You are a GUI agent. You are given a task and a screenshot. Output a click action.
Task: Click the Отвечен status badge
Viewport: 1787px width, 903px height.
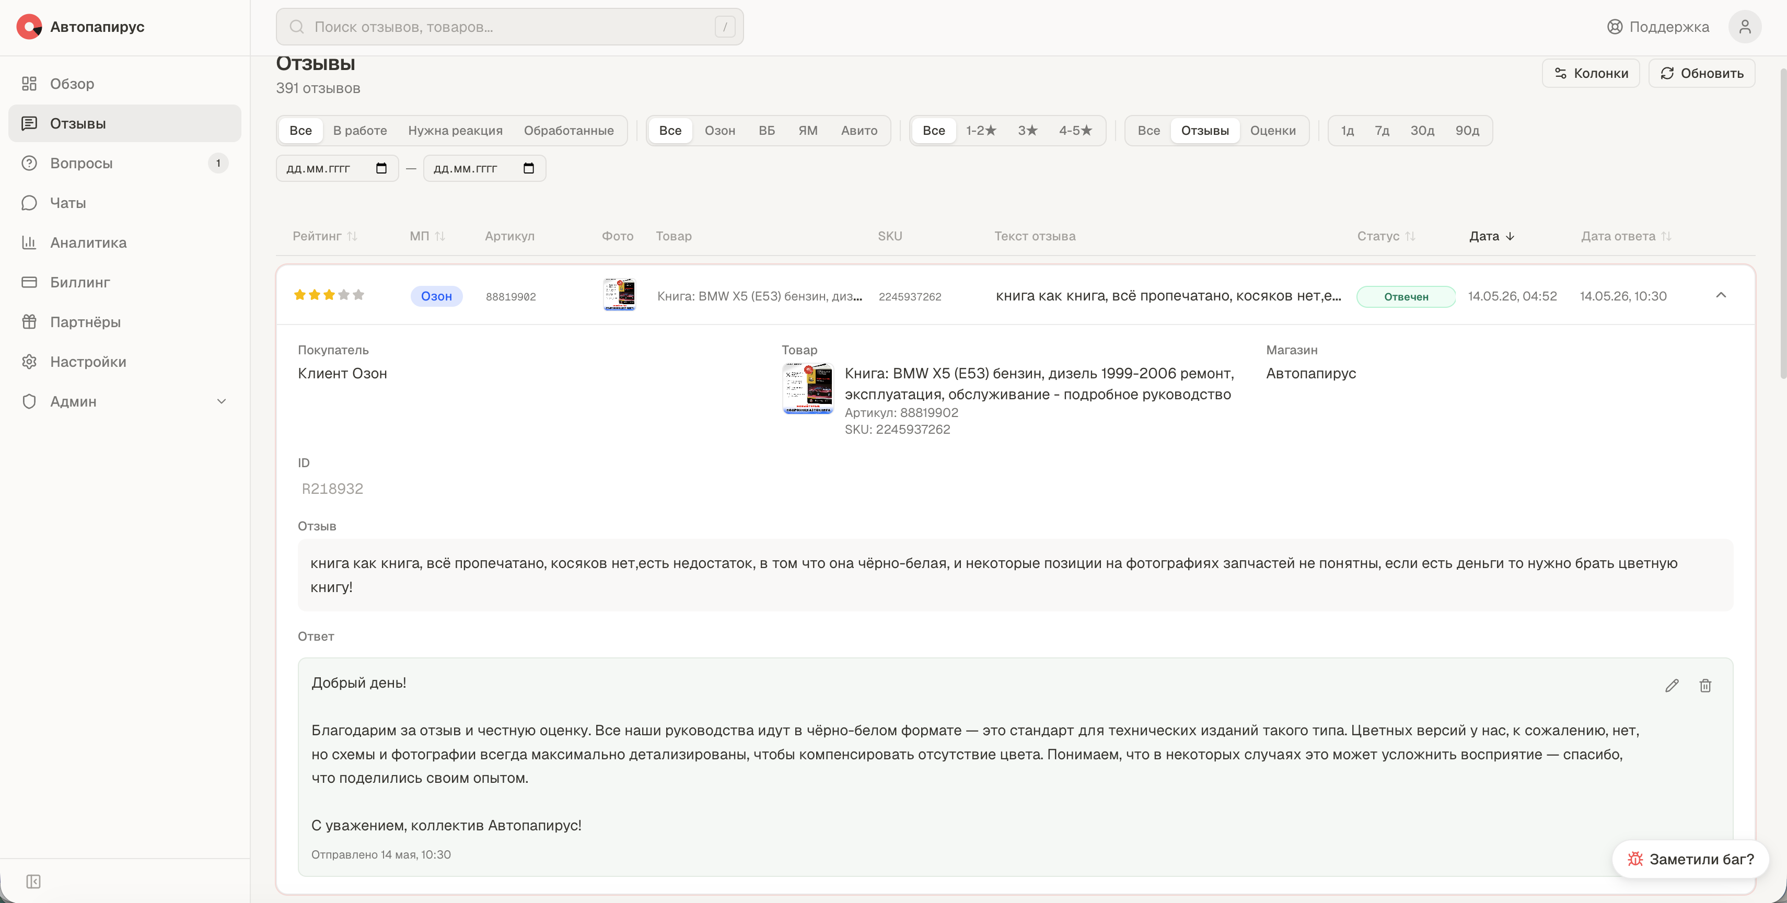[1406, 296]
